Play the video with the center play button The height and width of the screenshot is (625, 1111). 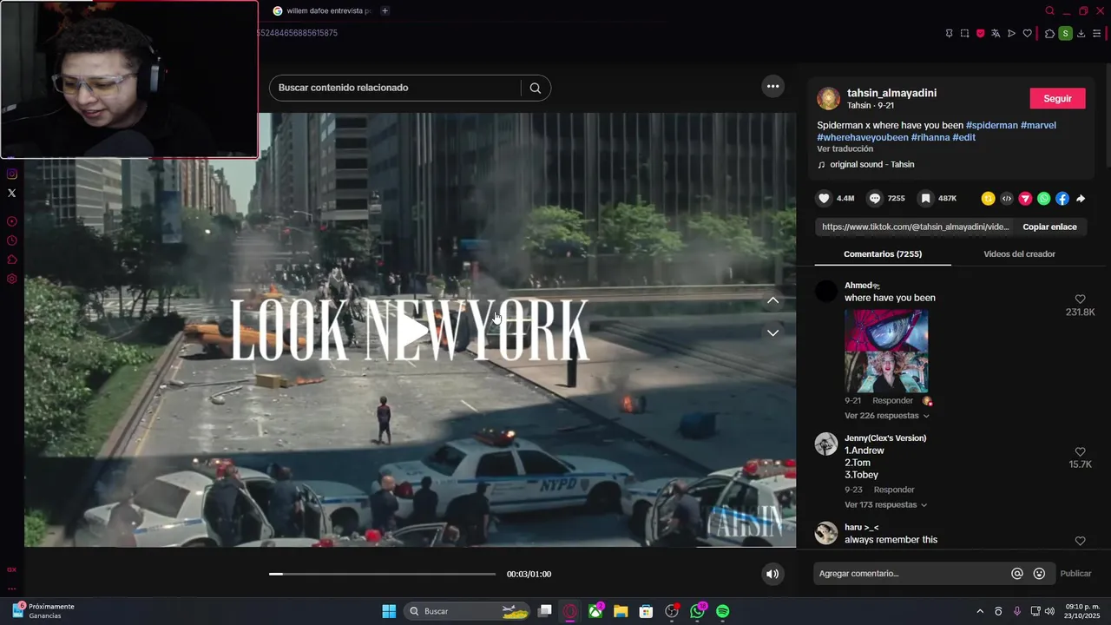414,330
